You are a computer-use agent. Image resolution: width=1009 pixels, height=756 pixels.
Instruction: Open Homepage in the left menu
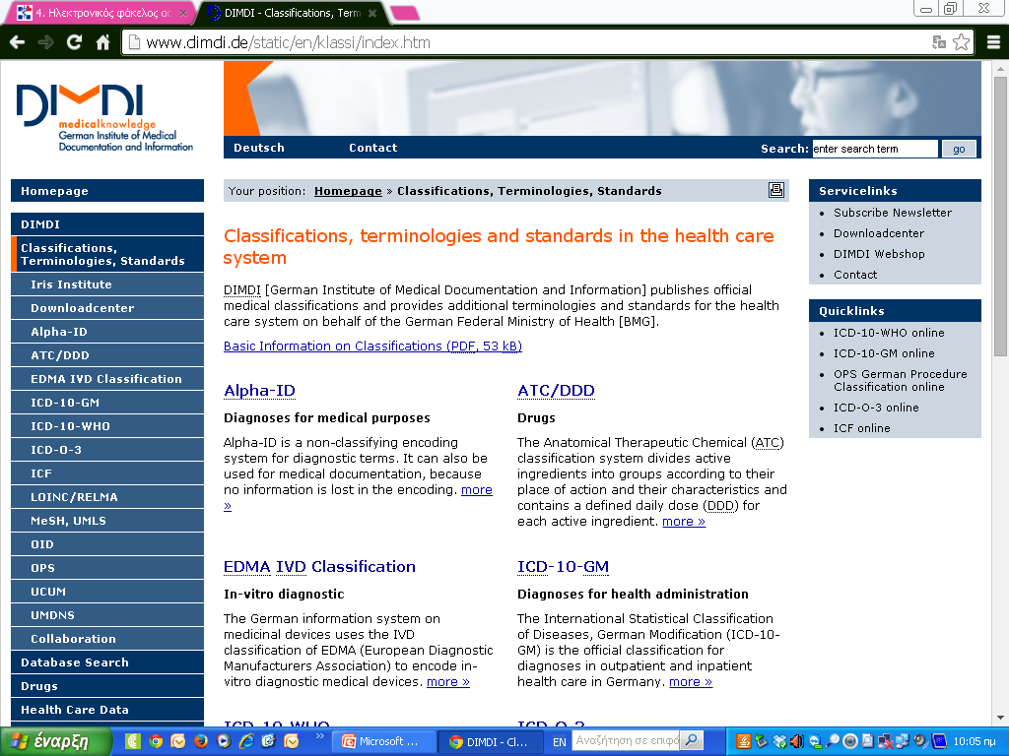pyautogui.click(x=107, y=191)
